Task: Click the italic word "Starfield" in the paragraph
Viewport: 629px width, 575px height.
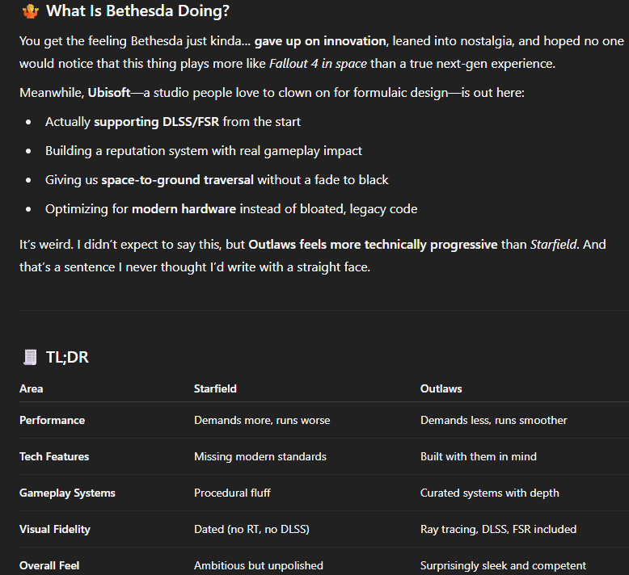Action: point(554,245)
